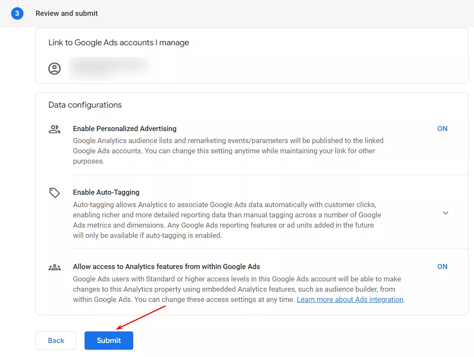The height and width of the screenshot is (357, 474).
Task: Expand the Auto-Tagging chevron arrow
Action: pyautogui.click(x=445, y=213)
